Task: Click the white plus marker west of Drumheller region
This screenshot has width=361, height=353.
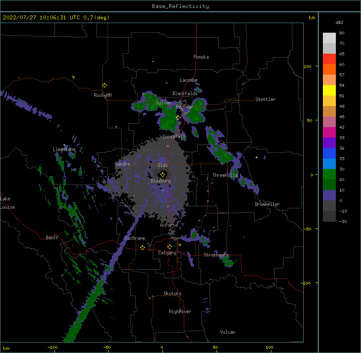Action: point(256,157)
